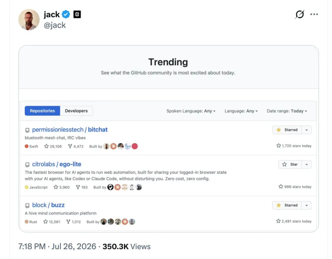View buzz's 1,012 forks
Screen dimensions: 332x259
[x=73, y=222]
